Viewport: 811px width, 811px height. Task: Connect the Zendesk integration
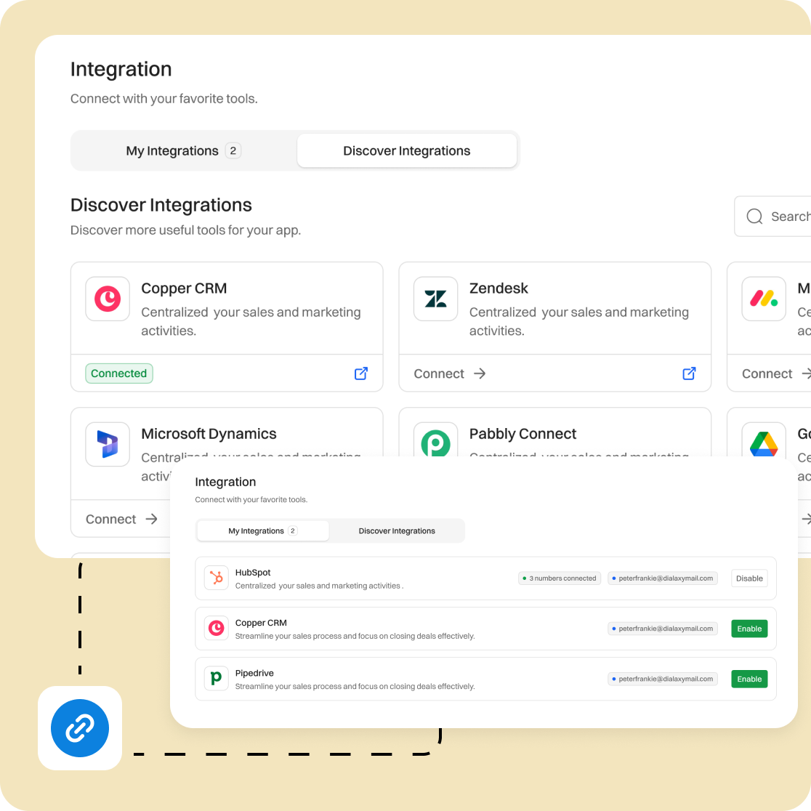[450, 374]
